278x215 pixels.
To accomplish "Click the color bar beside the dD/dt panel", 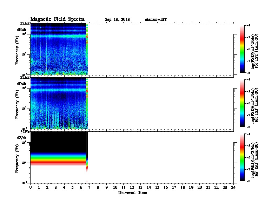I will [x=242, y=103].
